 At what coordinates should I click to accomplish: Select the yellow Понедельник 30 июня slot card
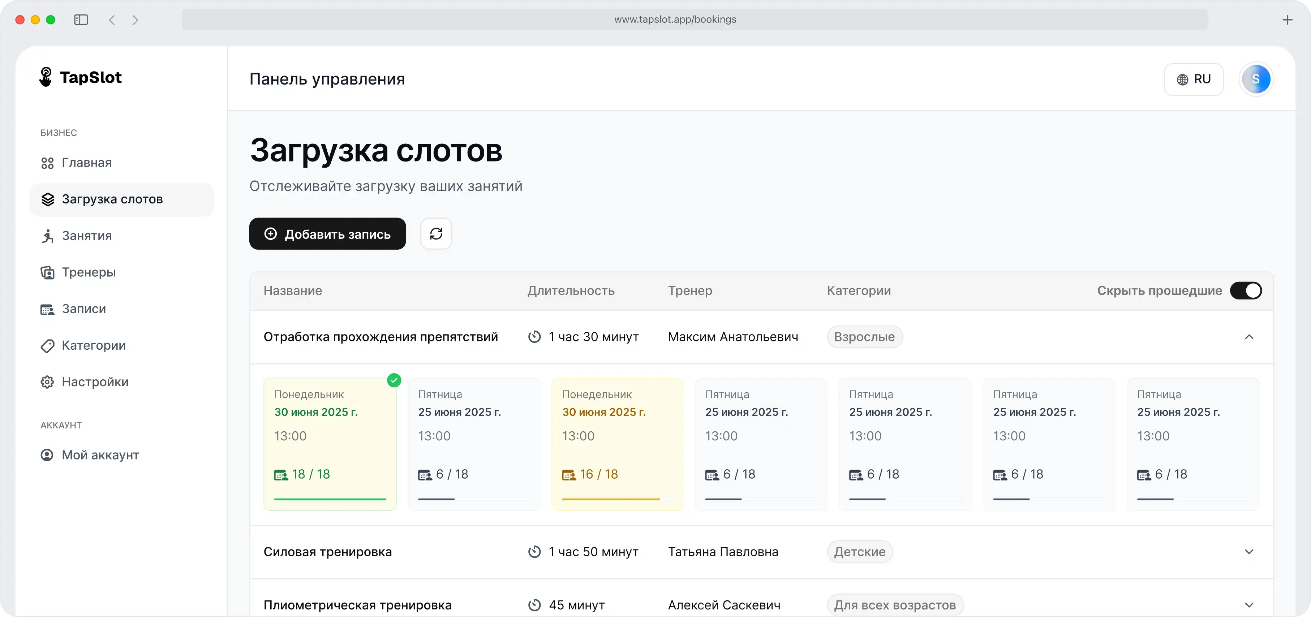[617, 444]
